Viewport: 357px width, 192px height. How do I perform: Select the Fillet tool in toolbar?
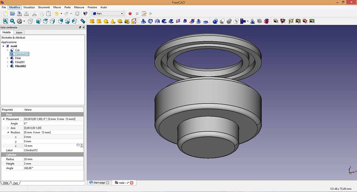click(164, 21)
